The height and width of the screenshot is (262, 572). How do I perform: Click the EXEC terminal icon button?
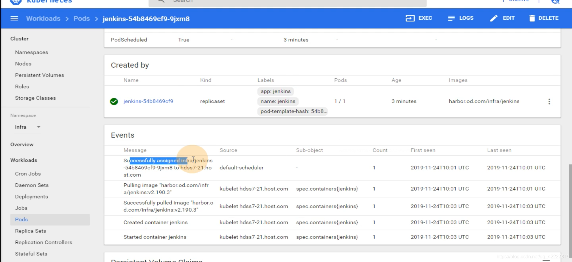(419, 18)
